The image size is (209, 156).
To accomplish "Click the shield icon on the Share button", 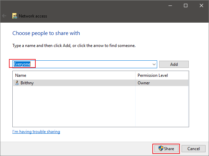I will pos(160,149).
